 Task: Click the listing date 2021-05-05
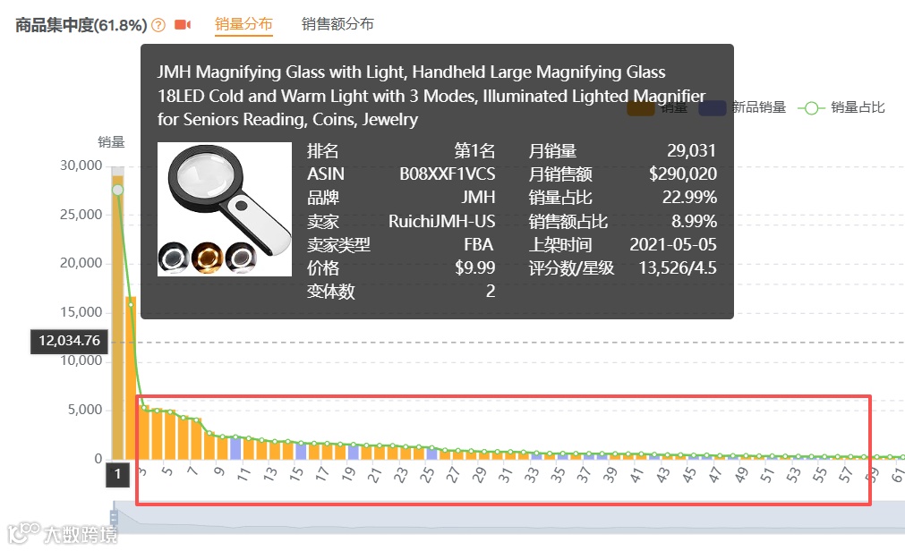coord(673,244)
